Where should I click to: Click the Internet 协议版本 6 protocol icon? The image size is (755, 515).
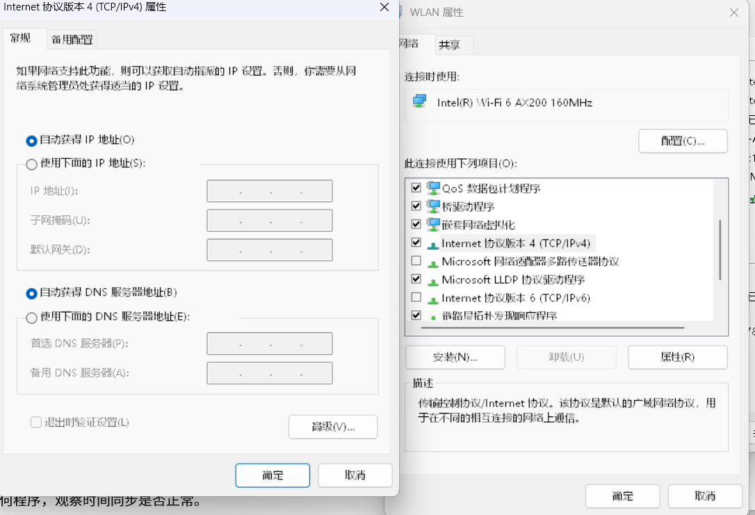click(x=433, y=300)
